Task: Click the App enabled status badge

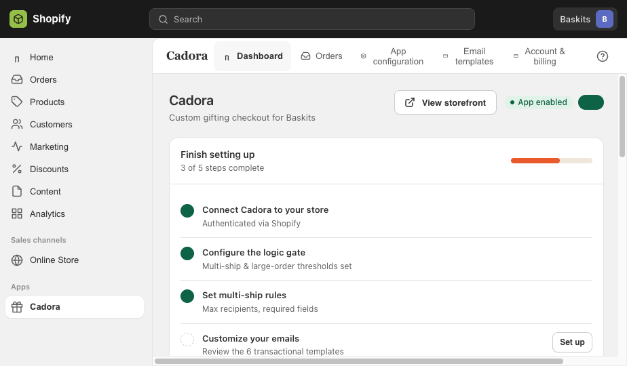Action: click(538, 102)
